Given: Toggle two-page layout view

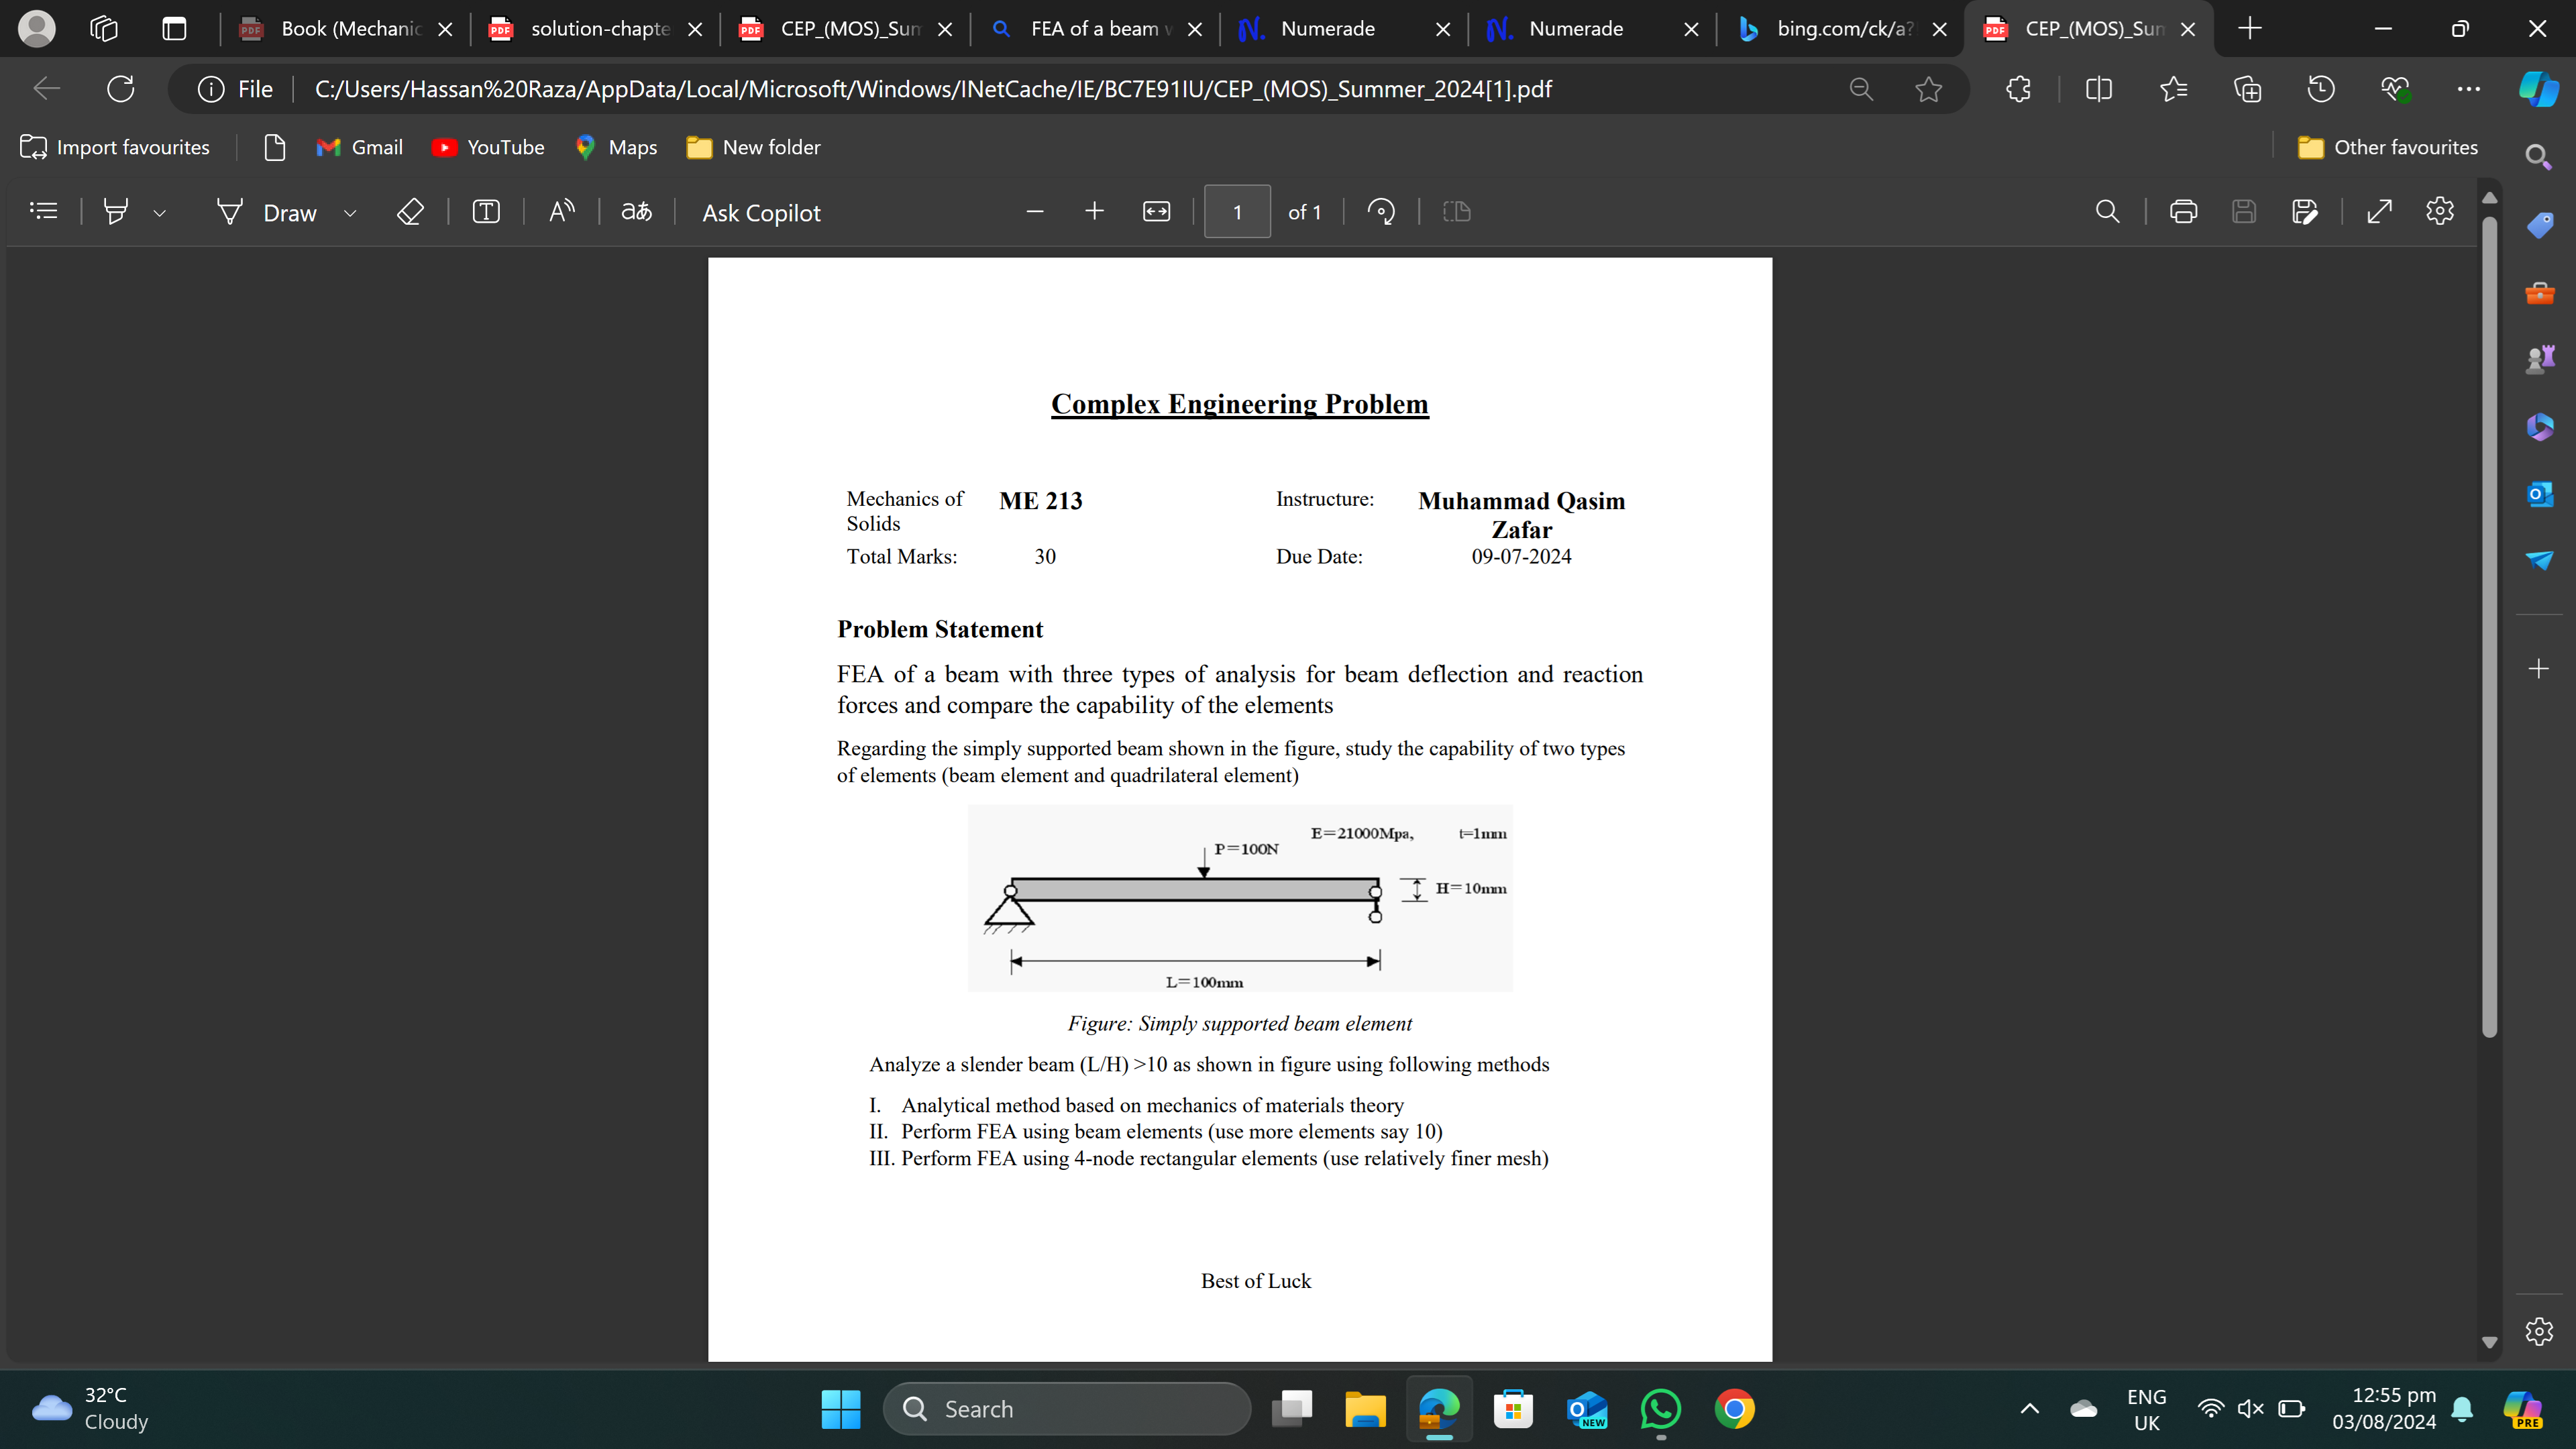Looking at the screenshot, I should pos(1457,211).
